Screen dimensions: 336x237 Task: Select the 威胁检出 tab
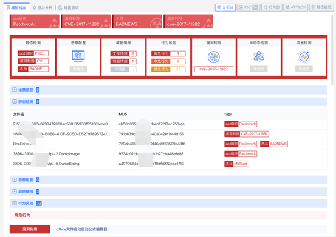tap(16, 8)
